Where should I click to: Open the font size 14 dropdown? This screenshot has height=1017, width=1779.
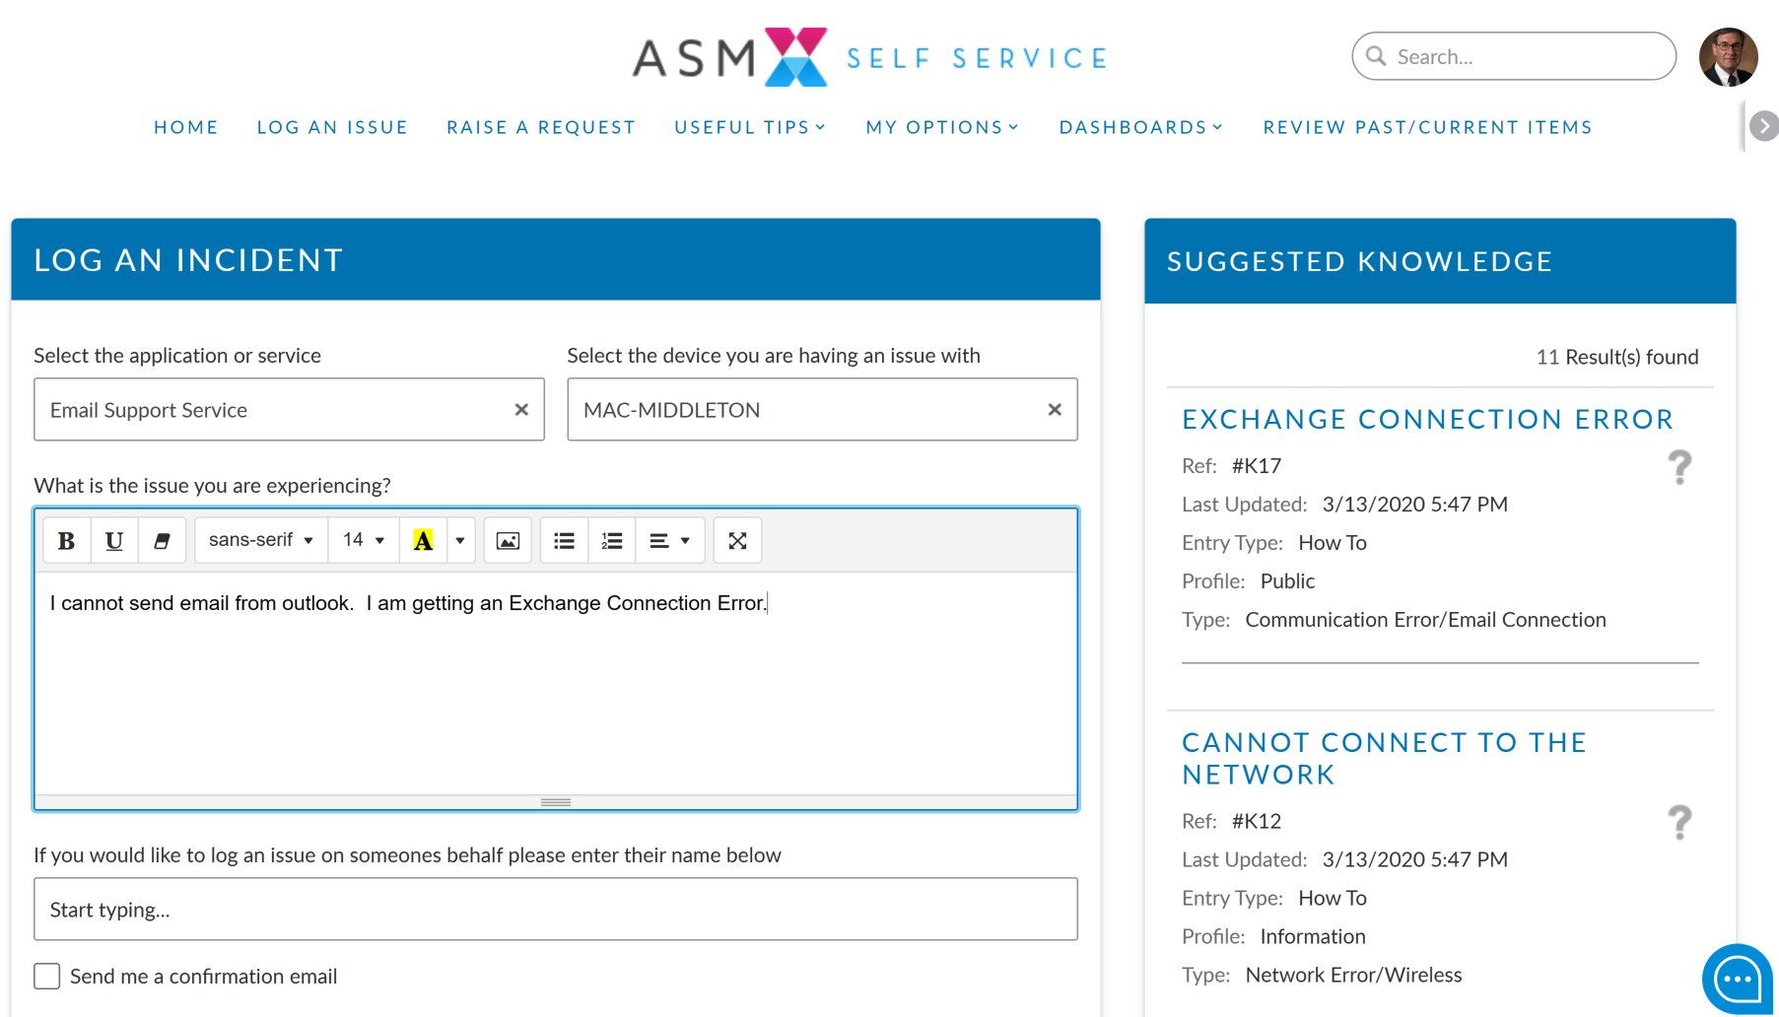363,540
